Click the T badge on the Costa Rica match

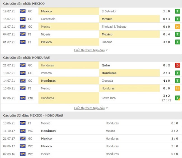click(178, 98)
